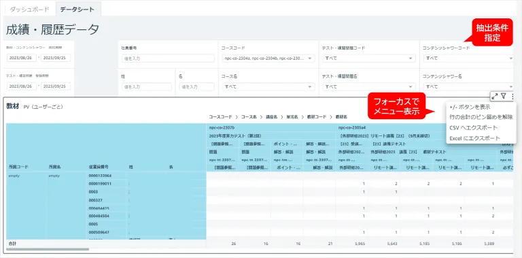Select employee row 000327
Viewport: 522px width, 258px height.
[95, 200]
